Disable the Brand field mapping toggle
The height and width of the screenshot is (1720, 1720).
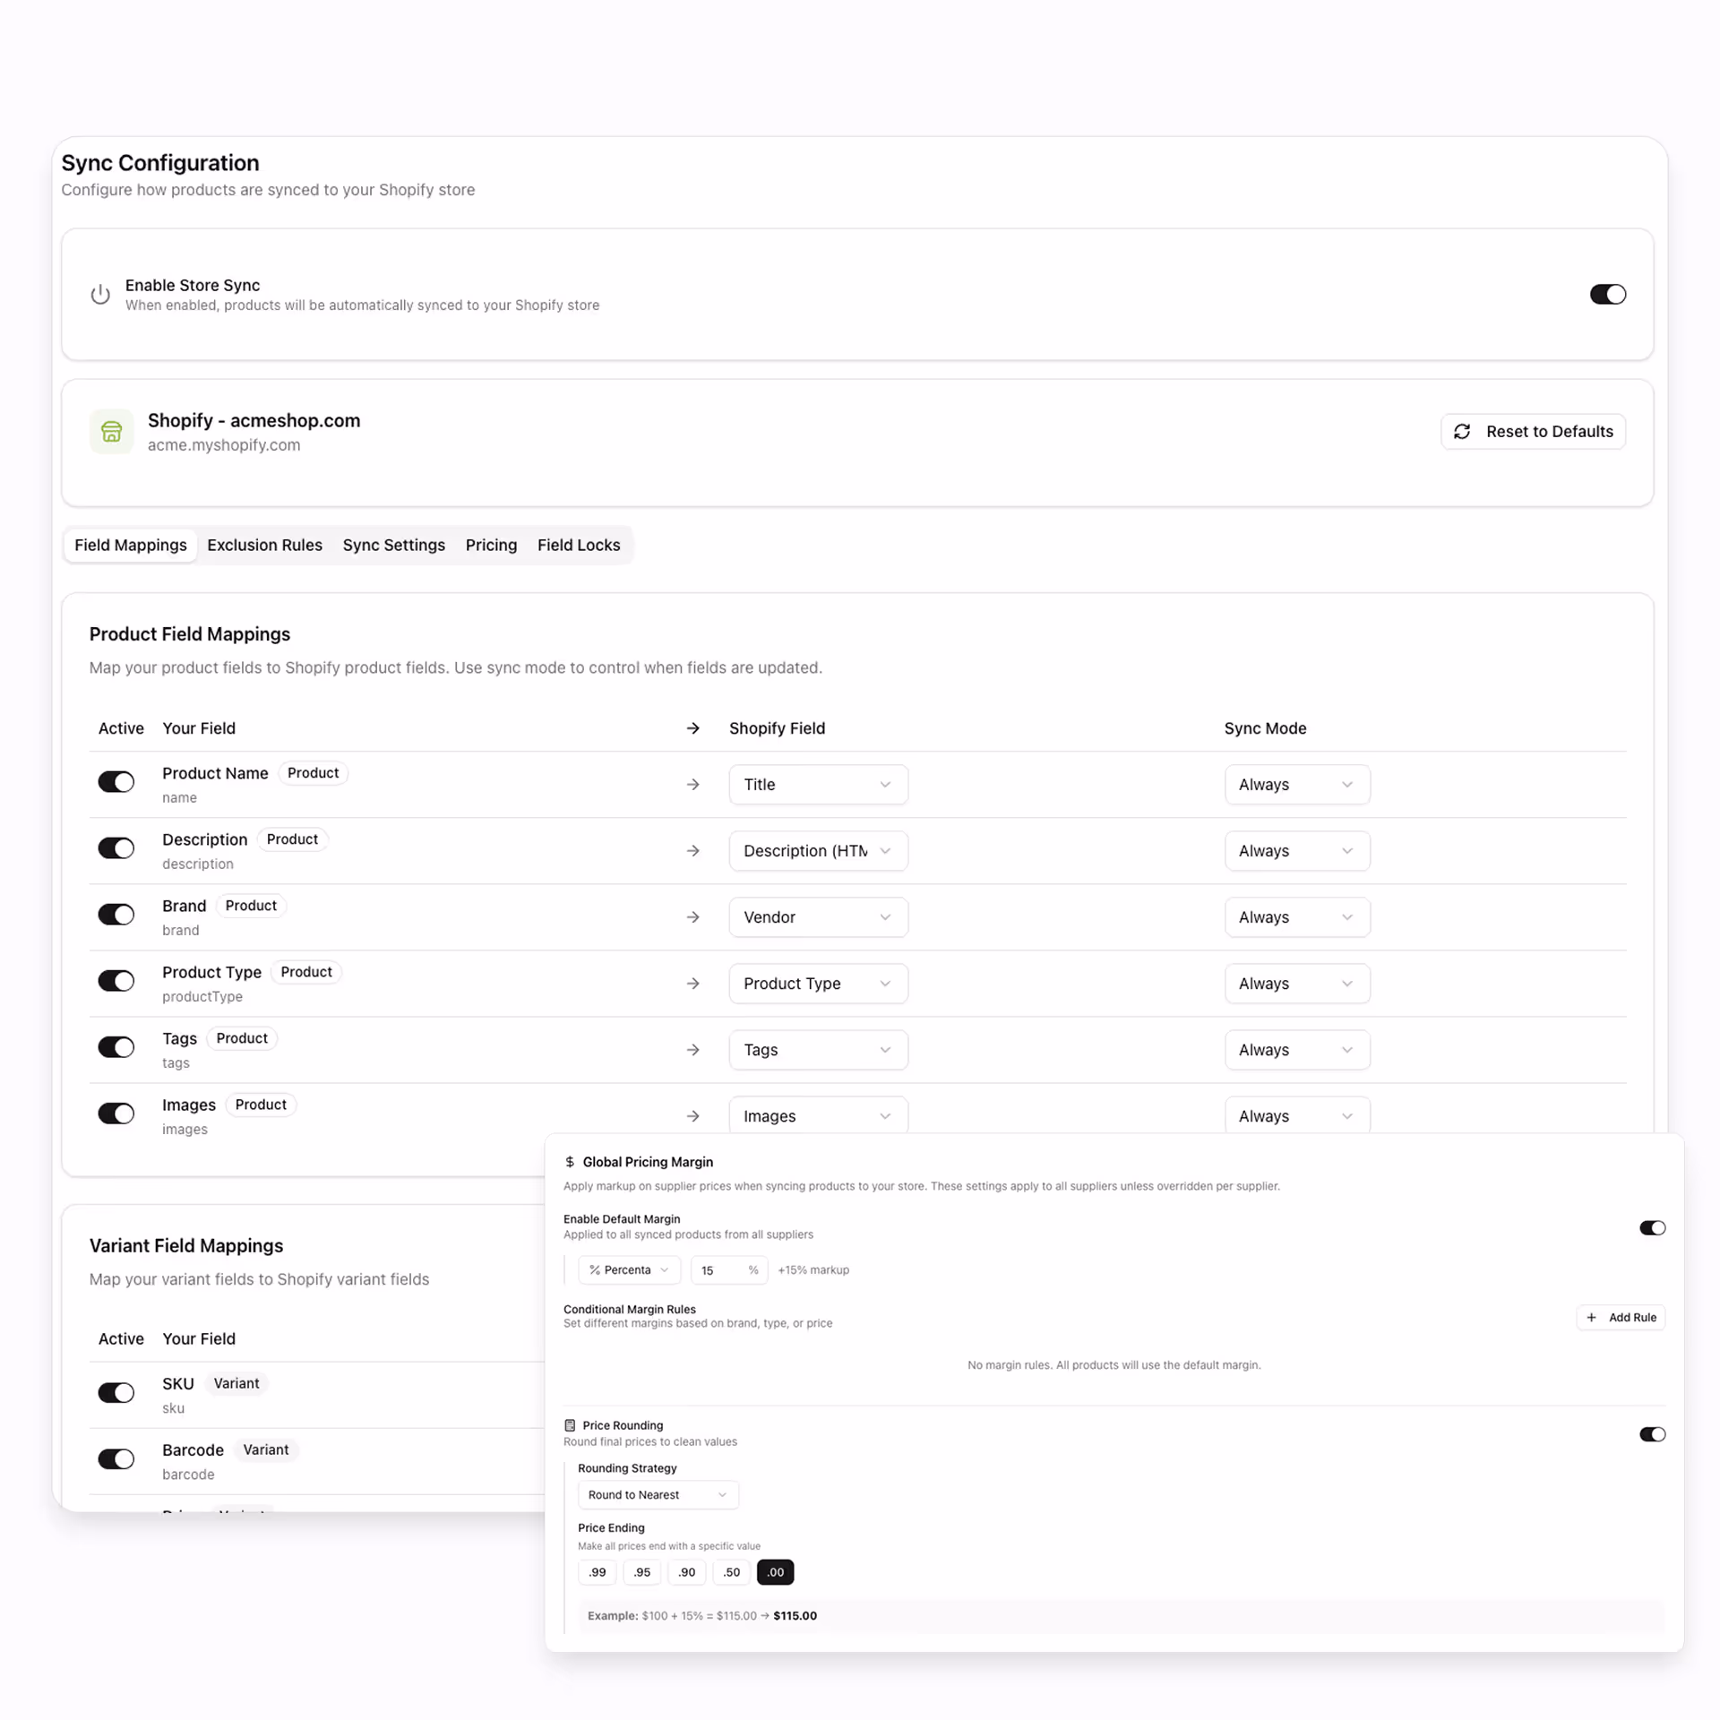(116, 915)
